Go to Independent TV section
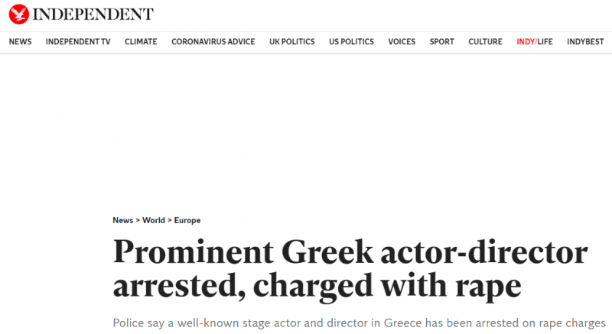Viewport: 612px width, 334px height. tap(78, 42)
